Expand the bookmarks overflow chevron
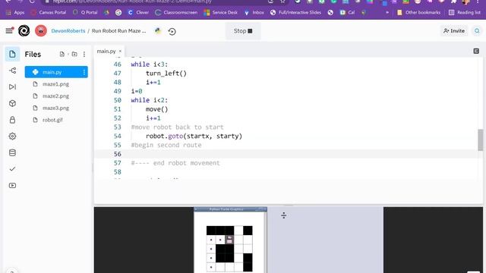Image resolution: width=486 pixels, height=273 pixels. click(x=387, y=12)
